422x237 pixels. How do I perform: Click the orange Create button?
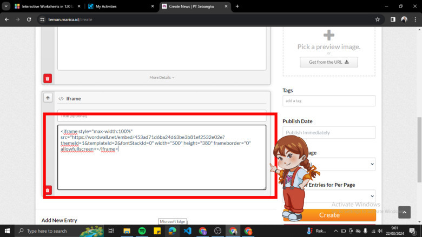coord(329,215)
